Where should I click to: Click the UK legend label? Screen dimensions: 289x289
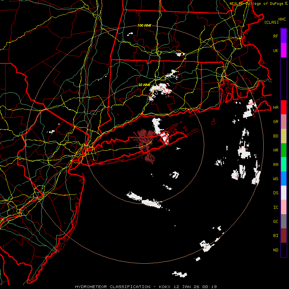(276, 50)
